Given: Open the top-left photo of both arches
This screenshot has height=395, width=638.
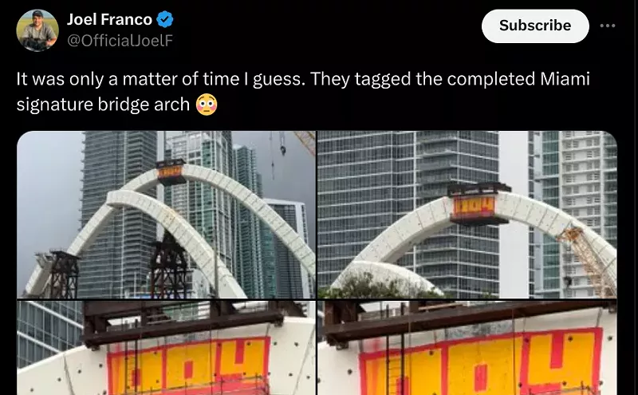Looking at the screenshot, I should (167, 215).
